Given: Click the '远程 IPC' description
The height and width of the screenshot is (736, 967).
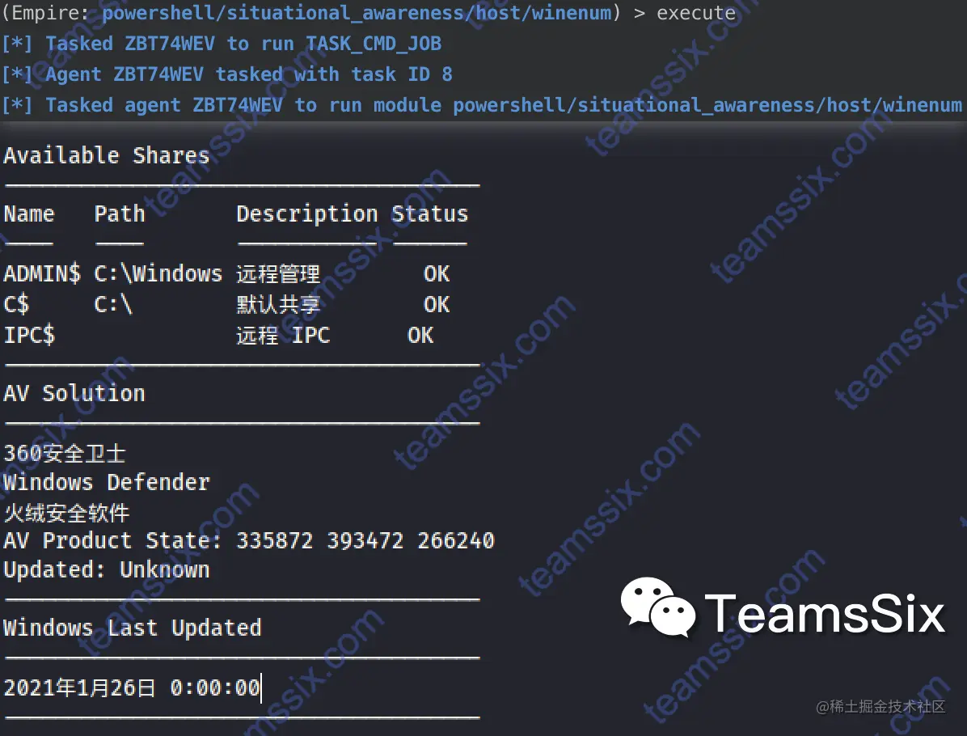Looking at the screenshot, I should (x=284, y=336).
